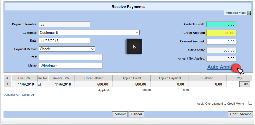Click the Available Credit field

click(221, 24)
